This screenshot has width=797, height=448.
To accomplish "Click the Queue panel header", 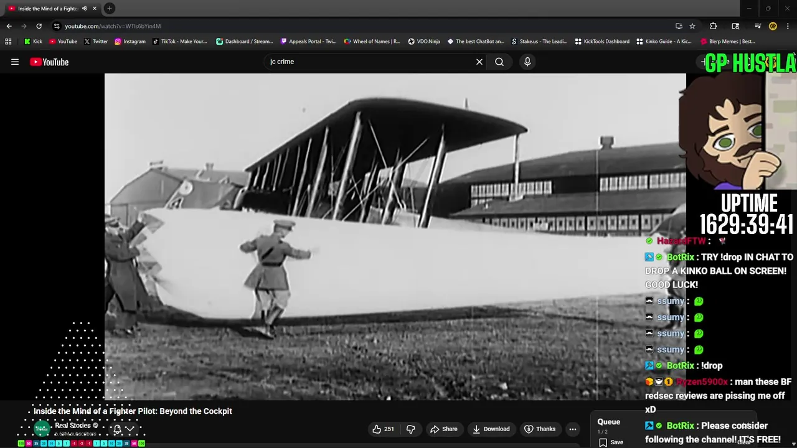I will tap(609, 422).
